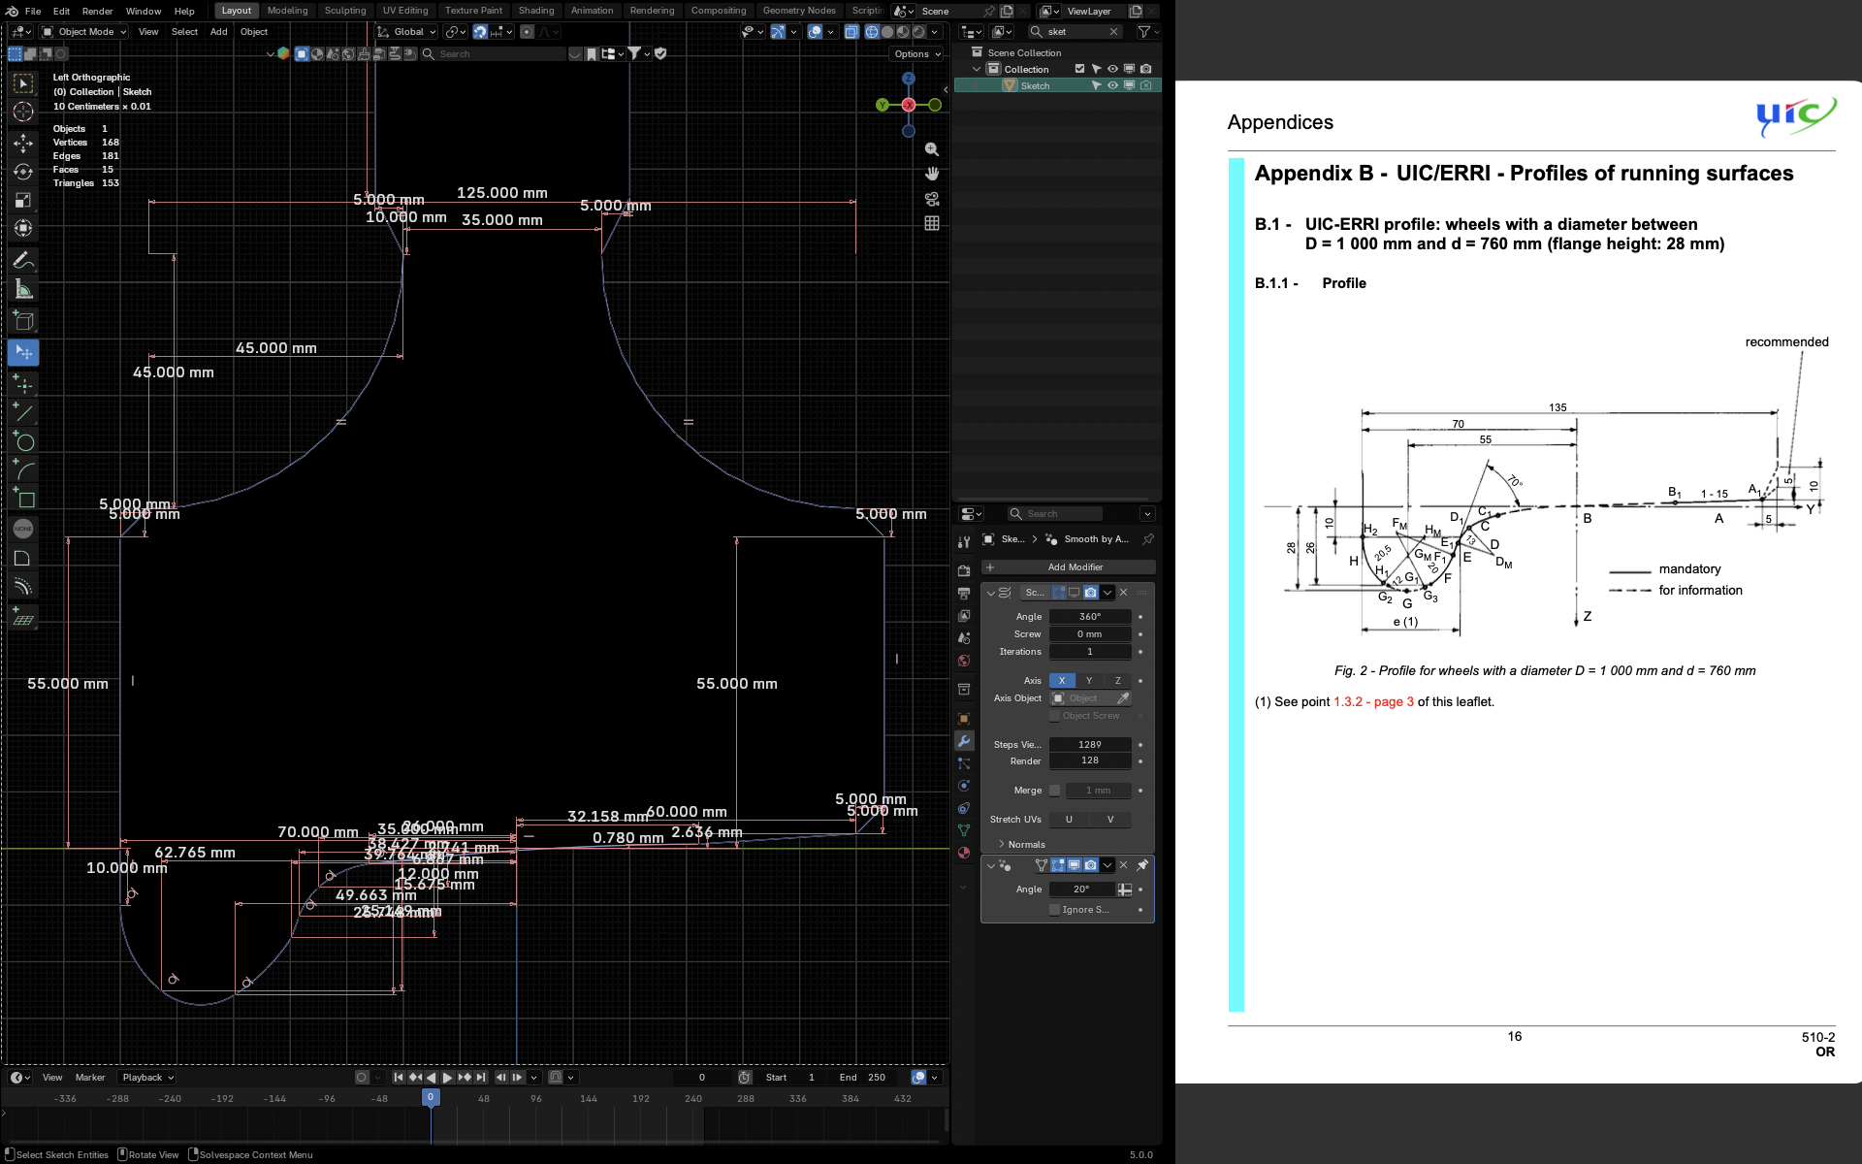Select the Annotate pencil tool
This screenshot has height=1164, width=1862.
(23, 260)
